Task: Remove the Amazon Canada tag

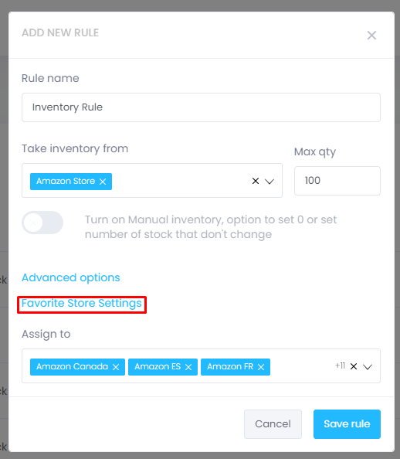Action: pos(116,367)
